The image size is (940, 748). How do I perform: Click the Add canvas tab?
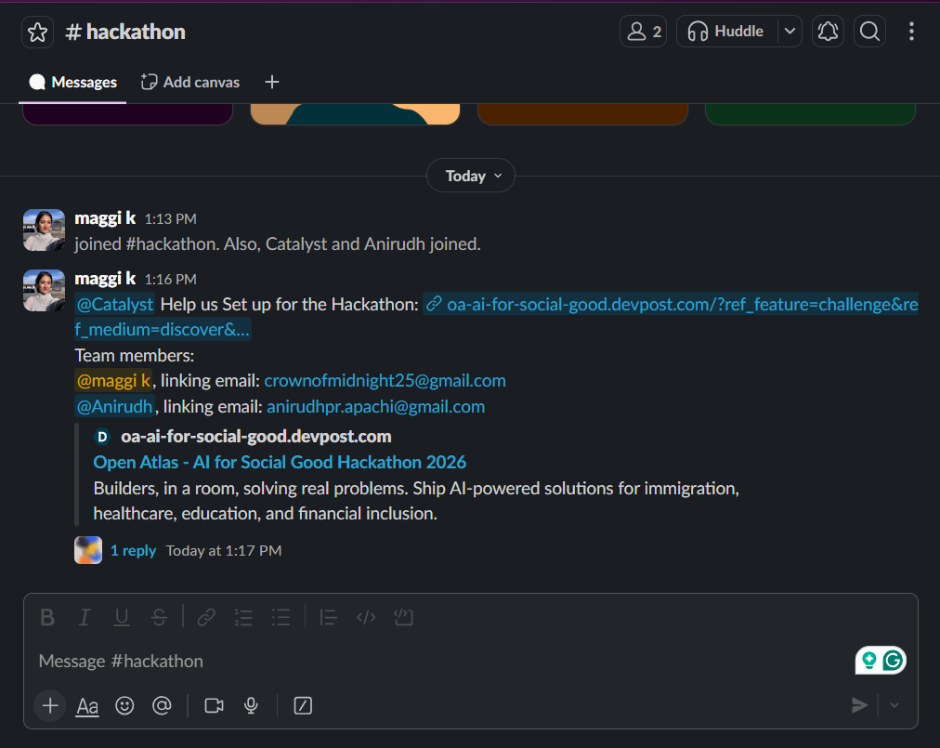pos(190,82)
